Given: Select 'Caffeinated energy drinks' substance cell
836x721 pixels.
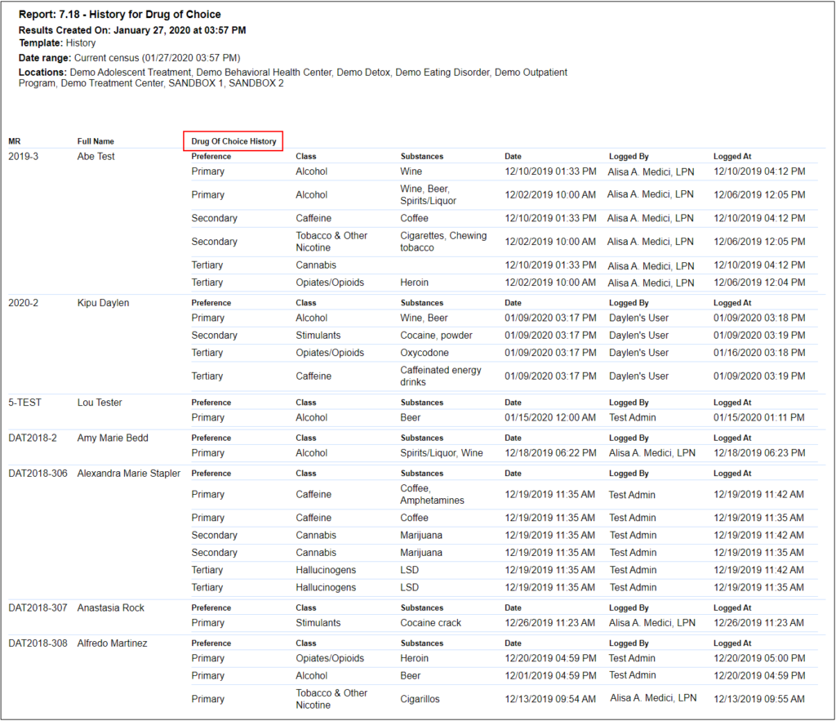Looking at the screenshot, I should [x=441, y=376].
